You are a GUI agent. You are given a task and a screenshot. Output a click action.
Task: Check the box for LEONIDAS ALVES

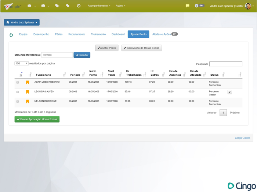18,92
